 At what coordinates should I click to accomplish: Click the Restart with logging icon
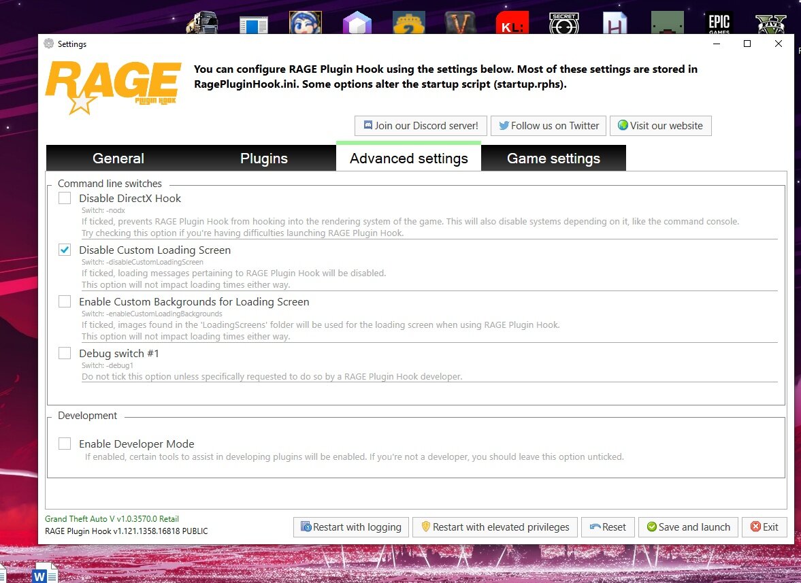tap(306, 527)
